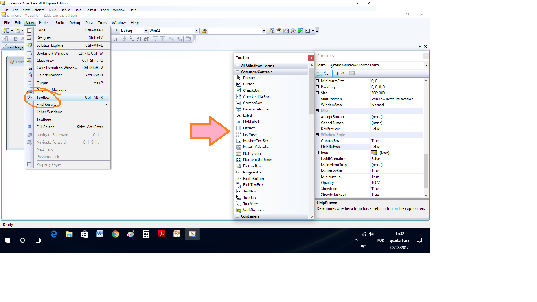Image resolution: width=537 pixels, height=302 pixels.
Task: Close the Toolbox panel with red X
Action: point(311,58)
